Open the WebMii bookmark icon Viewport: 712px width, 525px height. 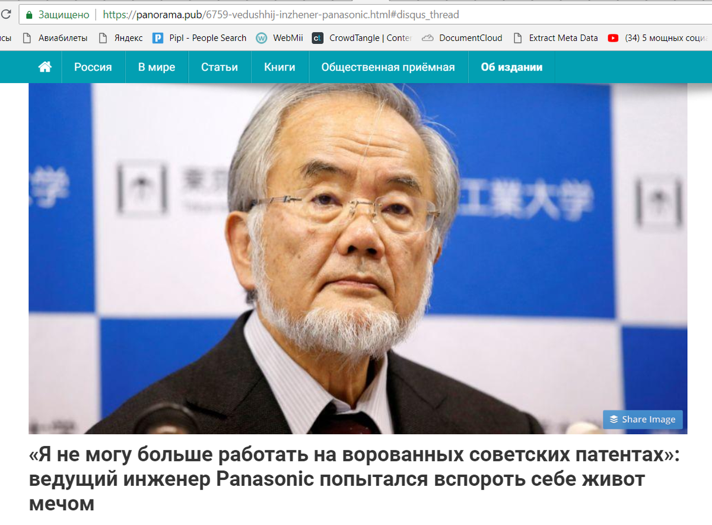coord(261,38)
